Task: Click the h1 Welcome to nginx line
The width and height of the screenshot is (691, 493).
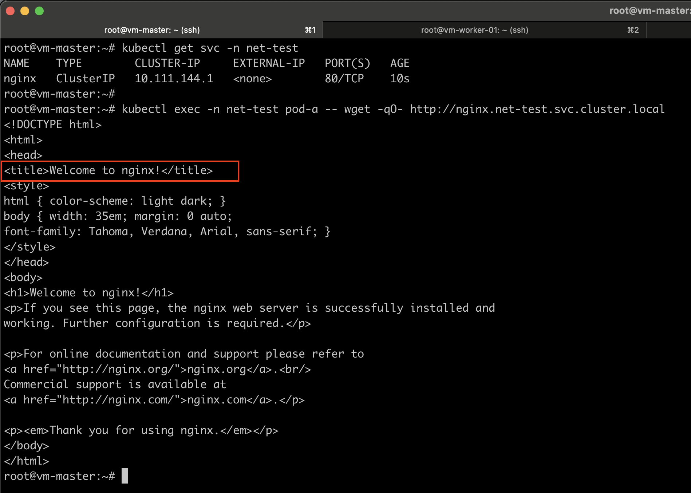Action: [89, 293]
